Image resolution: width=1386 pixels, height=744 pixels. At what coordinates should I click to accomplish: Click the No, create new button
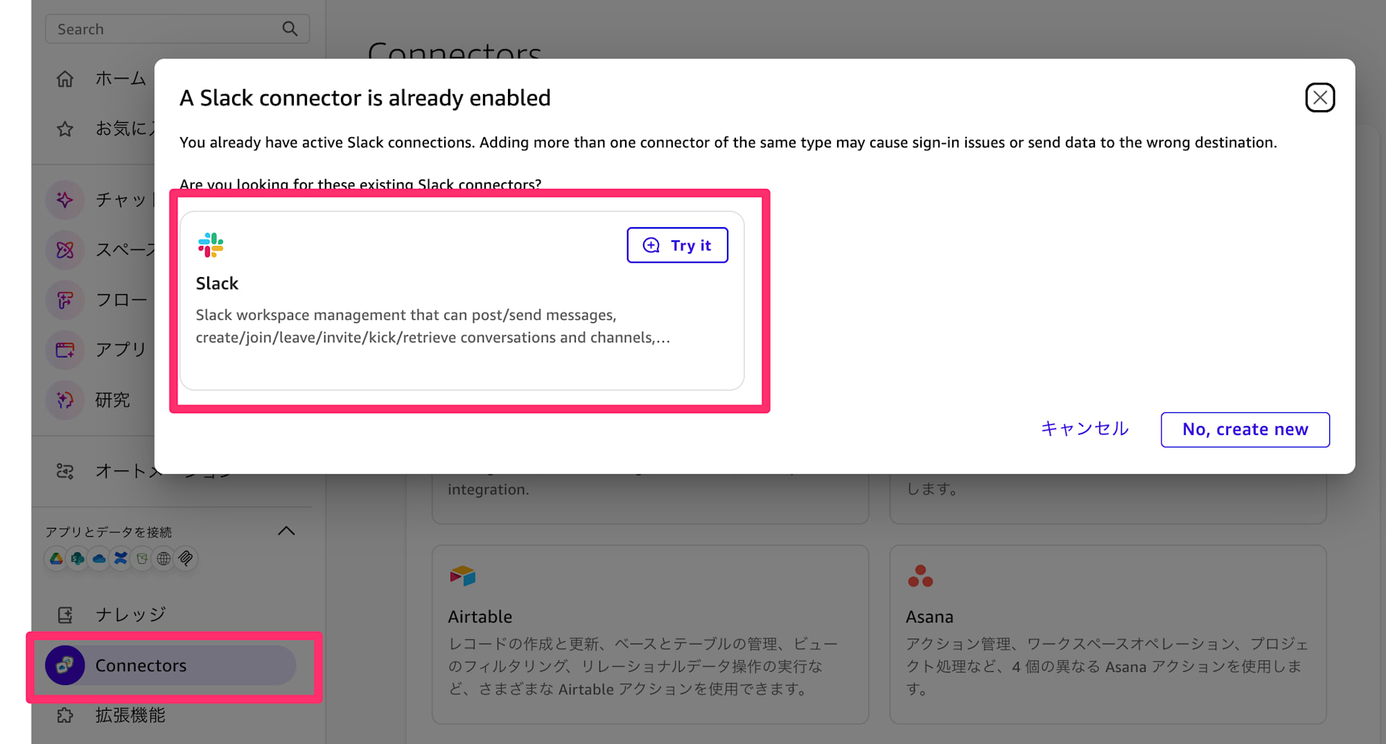tap(1245, 429)
